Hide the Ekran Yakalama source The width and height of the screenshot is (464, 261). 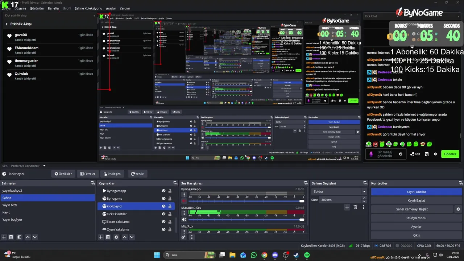(x=163, y=222)
